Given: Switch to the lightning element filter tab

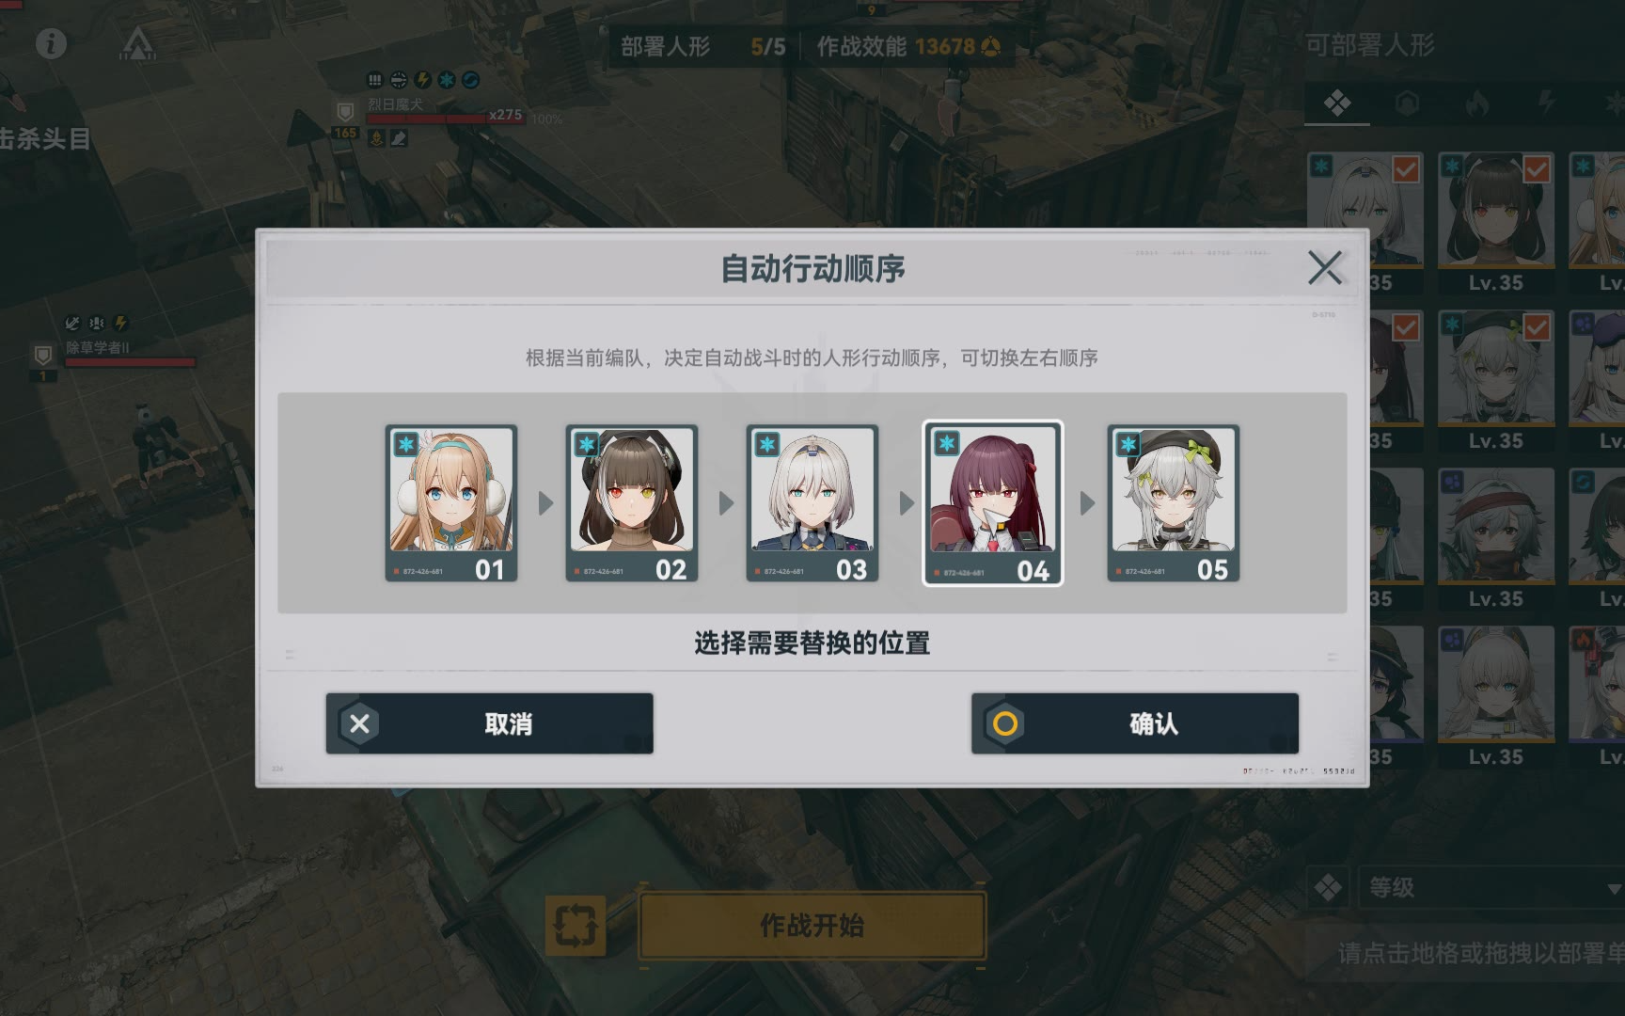Looking at the screenshot, I should (x=1547, y=103).
